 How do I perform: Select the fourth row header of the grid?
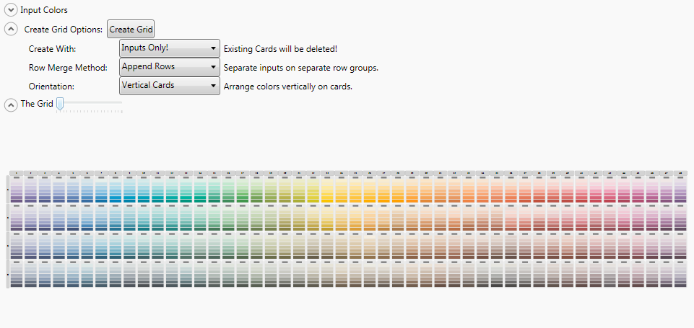tap(7, 274)
